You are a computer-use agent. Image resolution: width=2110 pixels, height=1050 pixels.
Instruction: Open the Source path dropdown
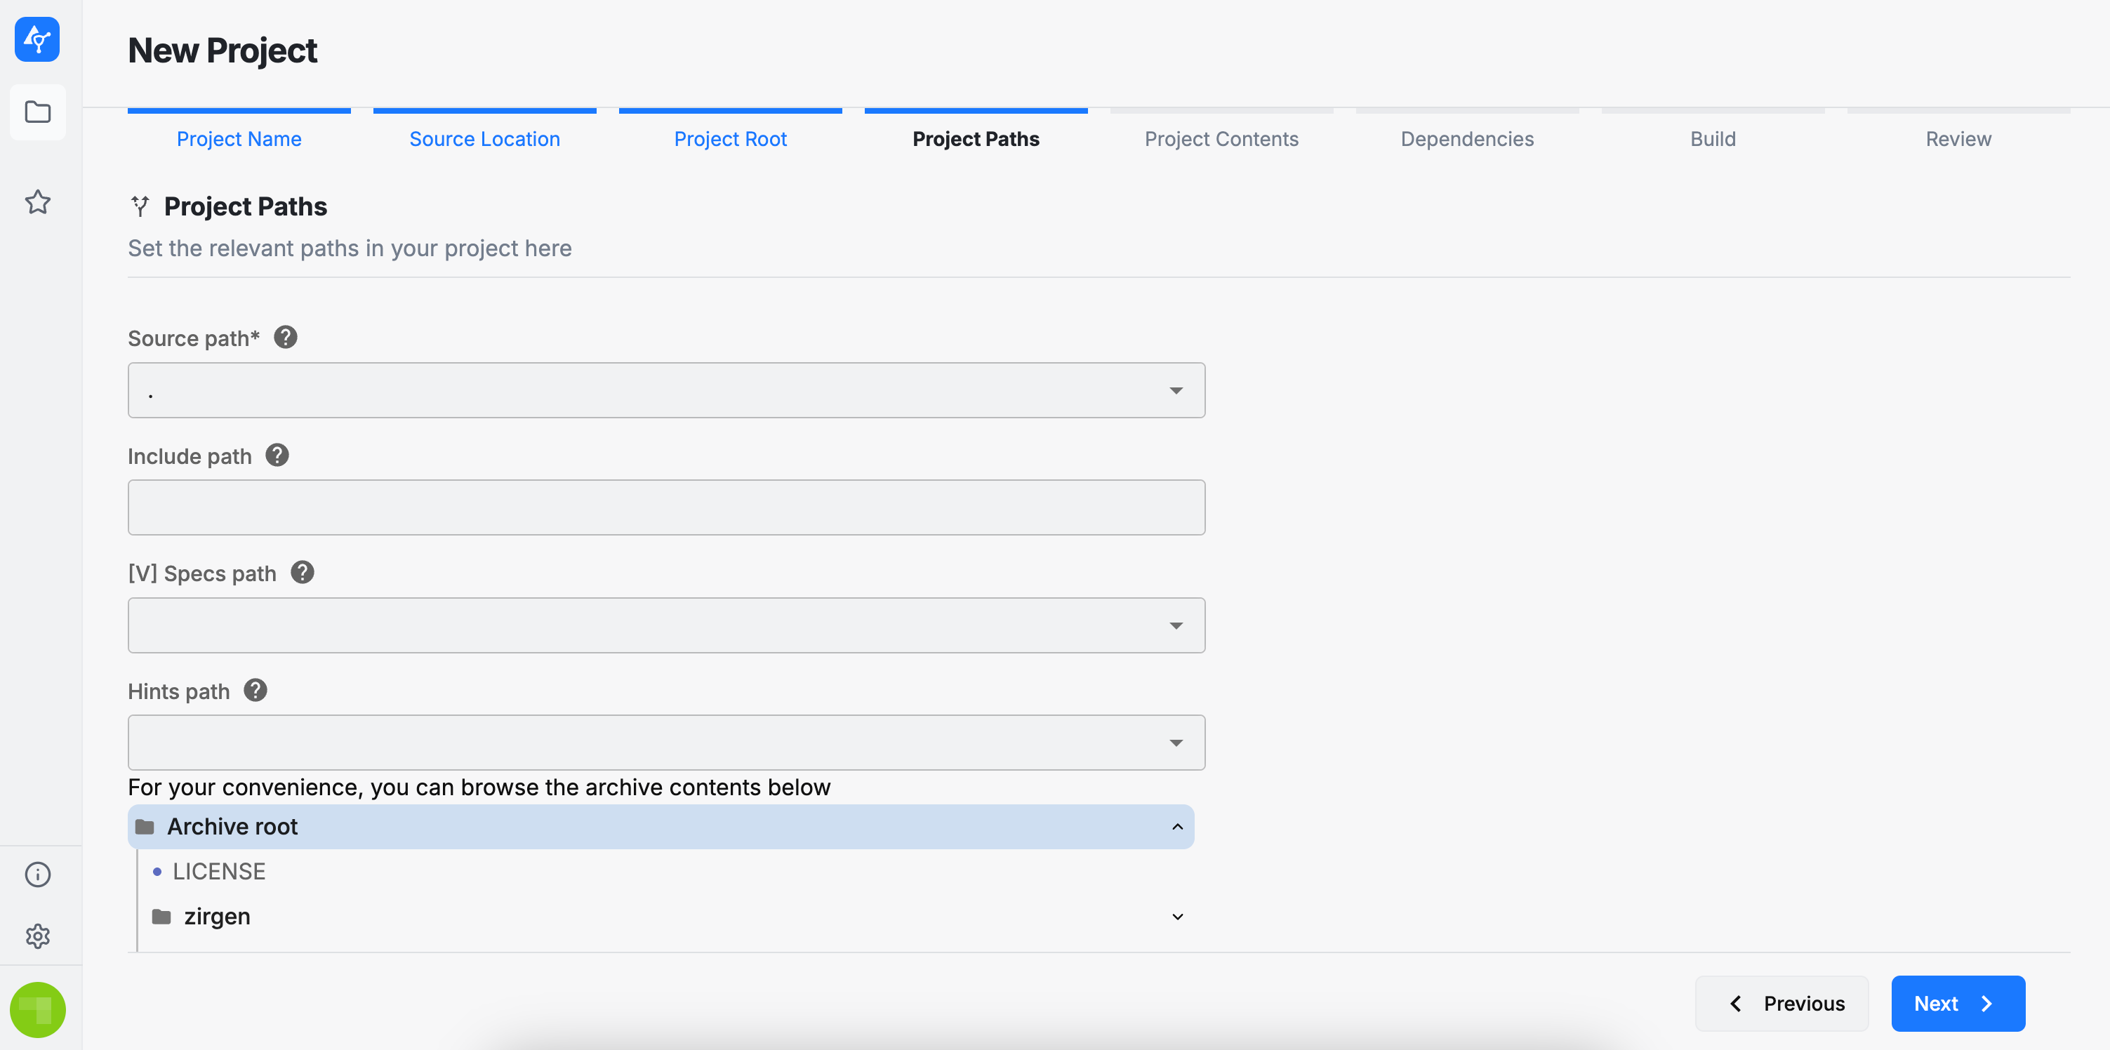tap(1176, 391)
